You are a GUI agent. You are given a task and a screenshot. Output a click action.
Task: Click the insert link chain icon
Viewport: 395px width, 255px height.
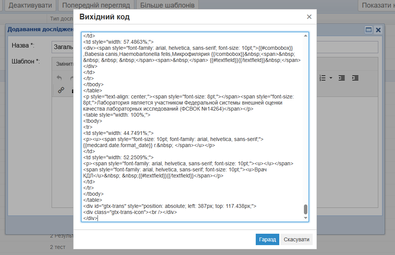pyautogui.click(x=61, y=90)
